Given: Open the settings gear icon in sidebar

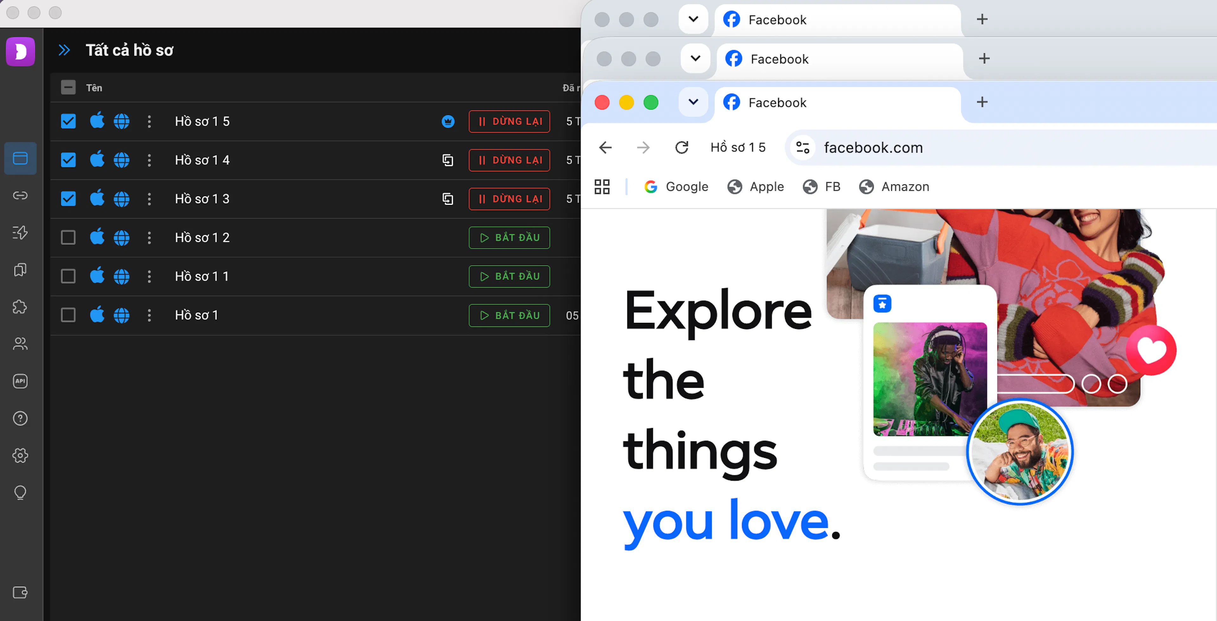Looking at the screenshot, I should coord(20,455).
